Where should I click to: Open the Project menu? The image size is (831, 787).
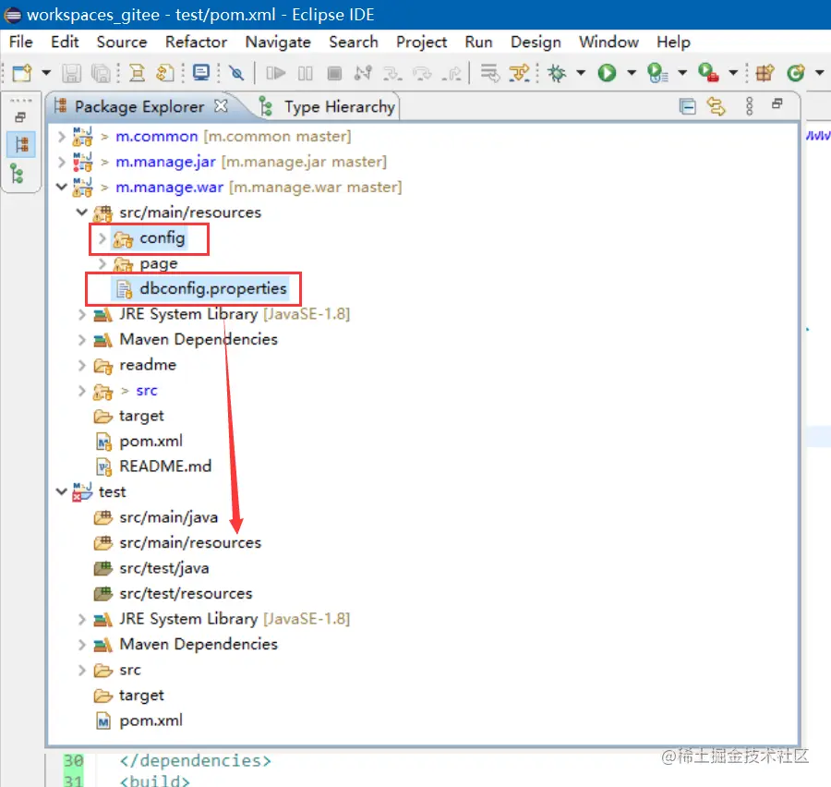(421, 42)
